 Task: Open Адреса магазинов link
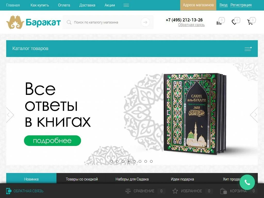[198, 5]
